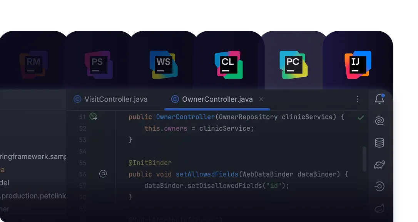
Task: Click the "id" string literal
Action: (274, 186)
